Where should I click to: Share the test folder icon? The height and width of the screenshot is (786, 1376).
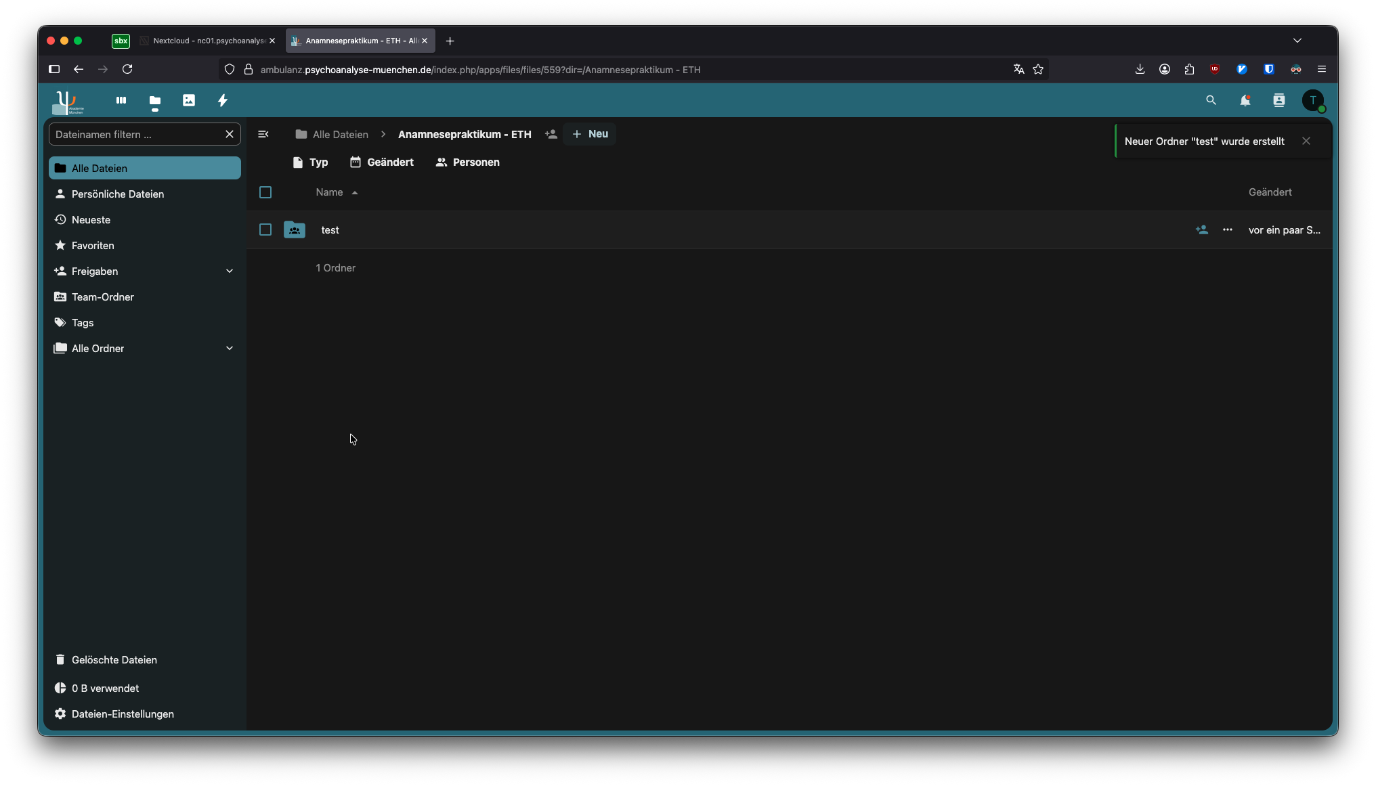[1201, 230]
